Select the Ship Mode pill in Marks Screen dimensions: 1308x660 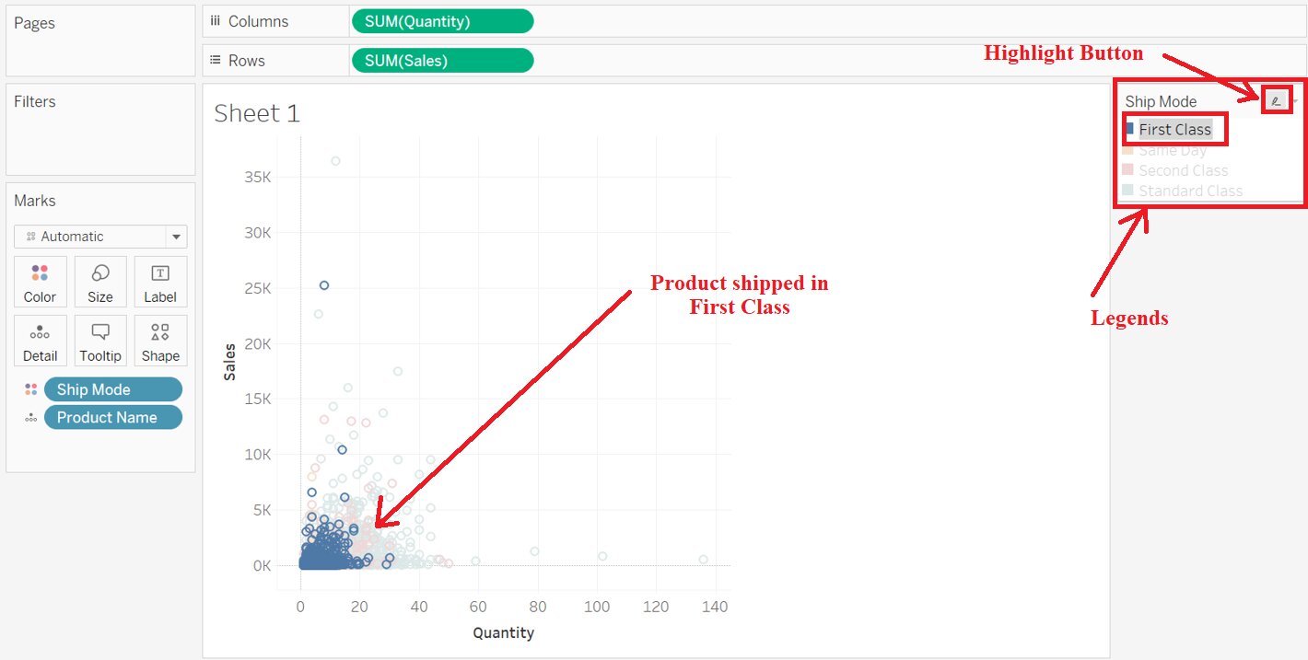pos(112,389)
